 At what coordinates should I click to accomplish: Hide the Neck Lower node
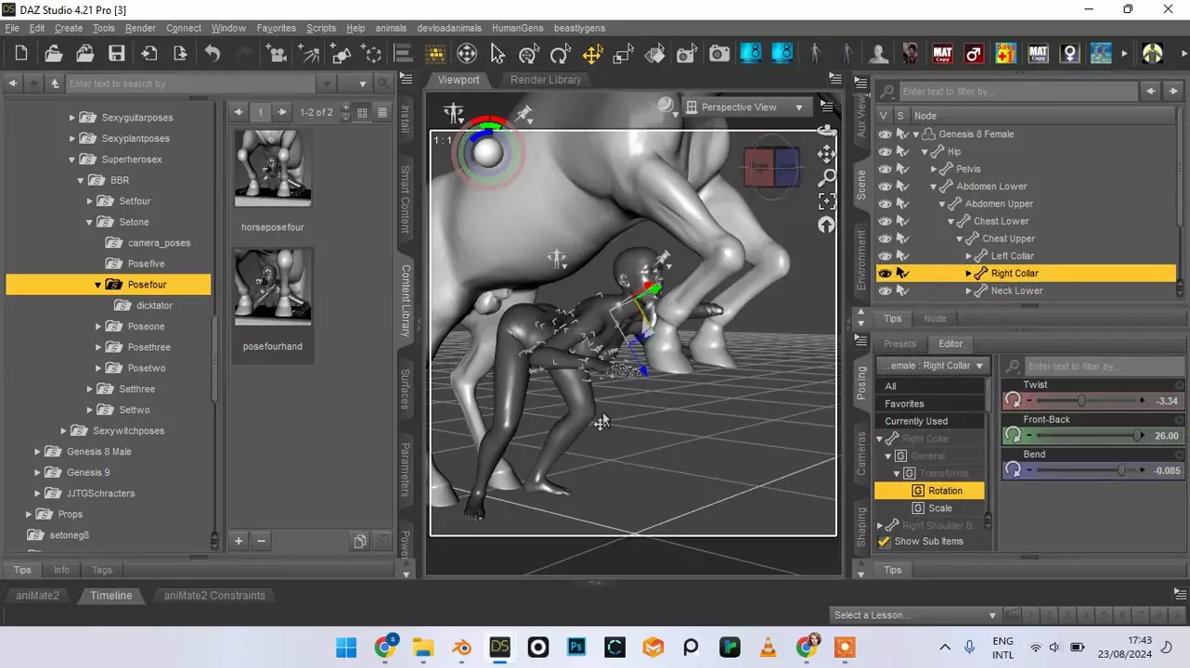tap(885, 290)
